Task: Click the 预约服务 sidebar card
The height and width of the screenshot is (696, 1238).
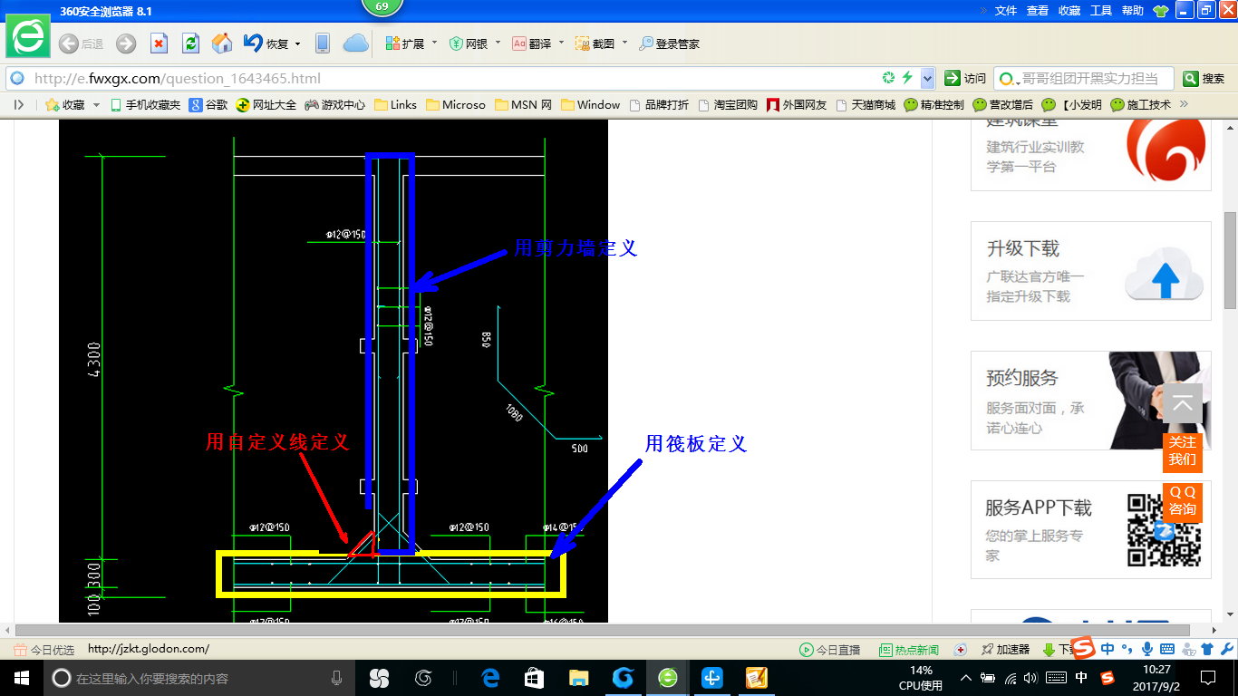Action: [x=1091, y=401]
